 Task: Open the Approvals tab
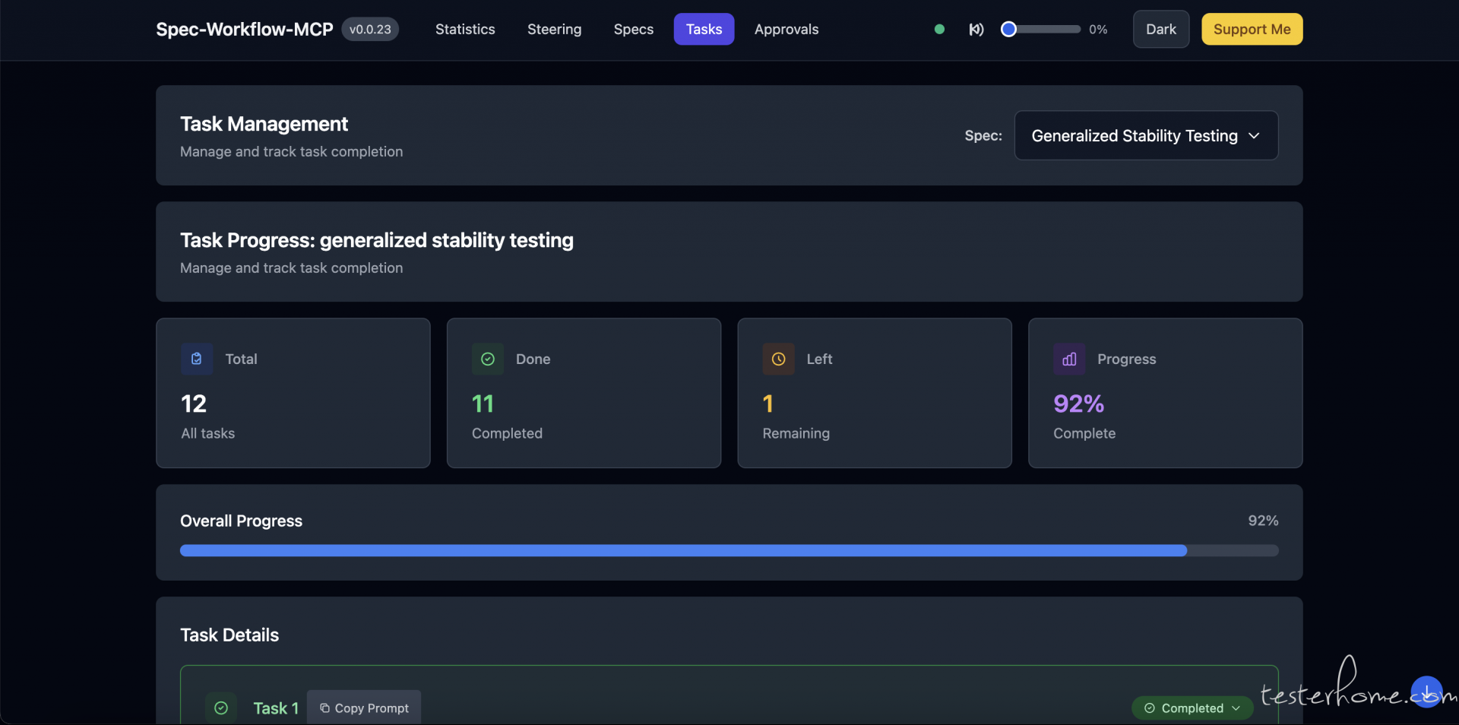pyautogui.click(x=786, y=30)
